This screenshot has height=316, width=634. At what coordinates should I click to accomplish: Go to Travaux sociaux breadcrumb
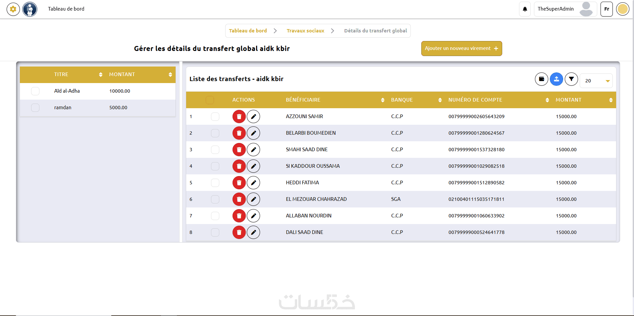click(x=305, y=31)
